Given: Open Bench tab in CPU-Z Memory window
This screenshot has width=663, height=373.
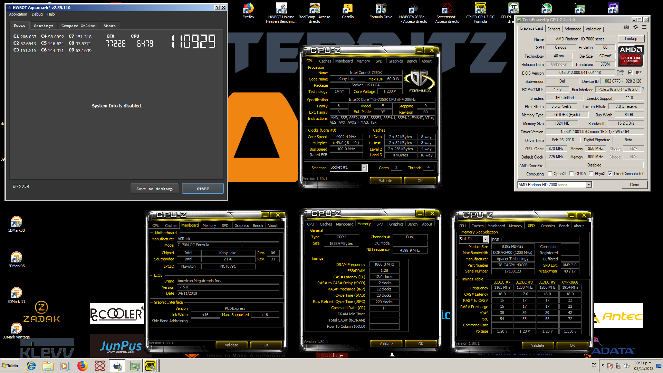Looking at the screenshot, I should pos(412,224).
